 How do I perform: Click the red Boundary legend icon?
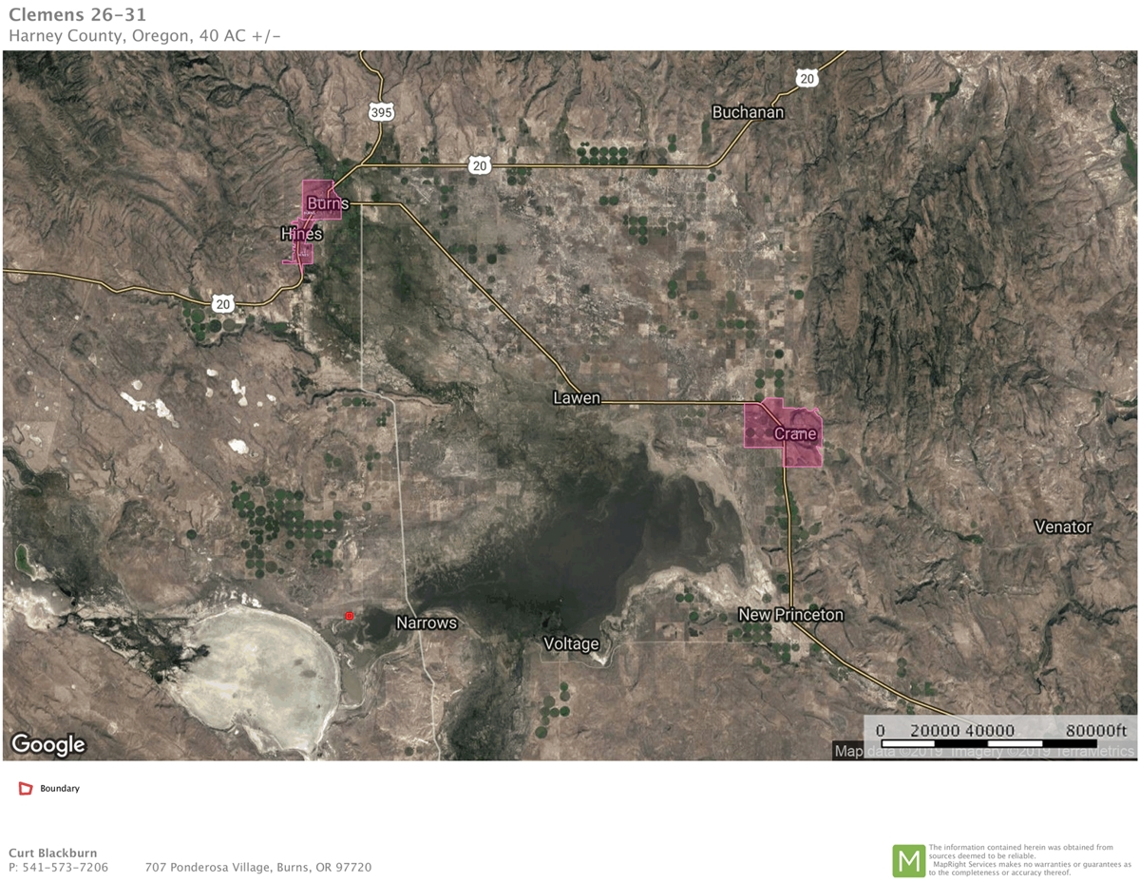[26, 789]
